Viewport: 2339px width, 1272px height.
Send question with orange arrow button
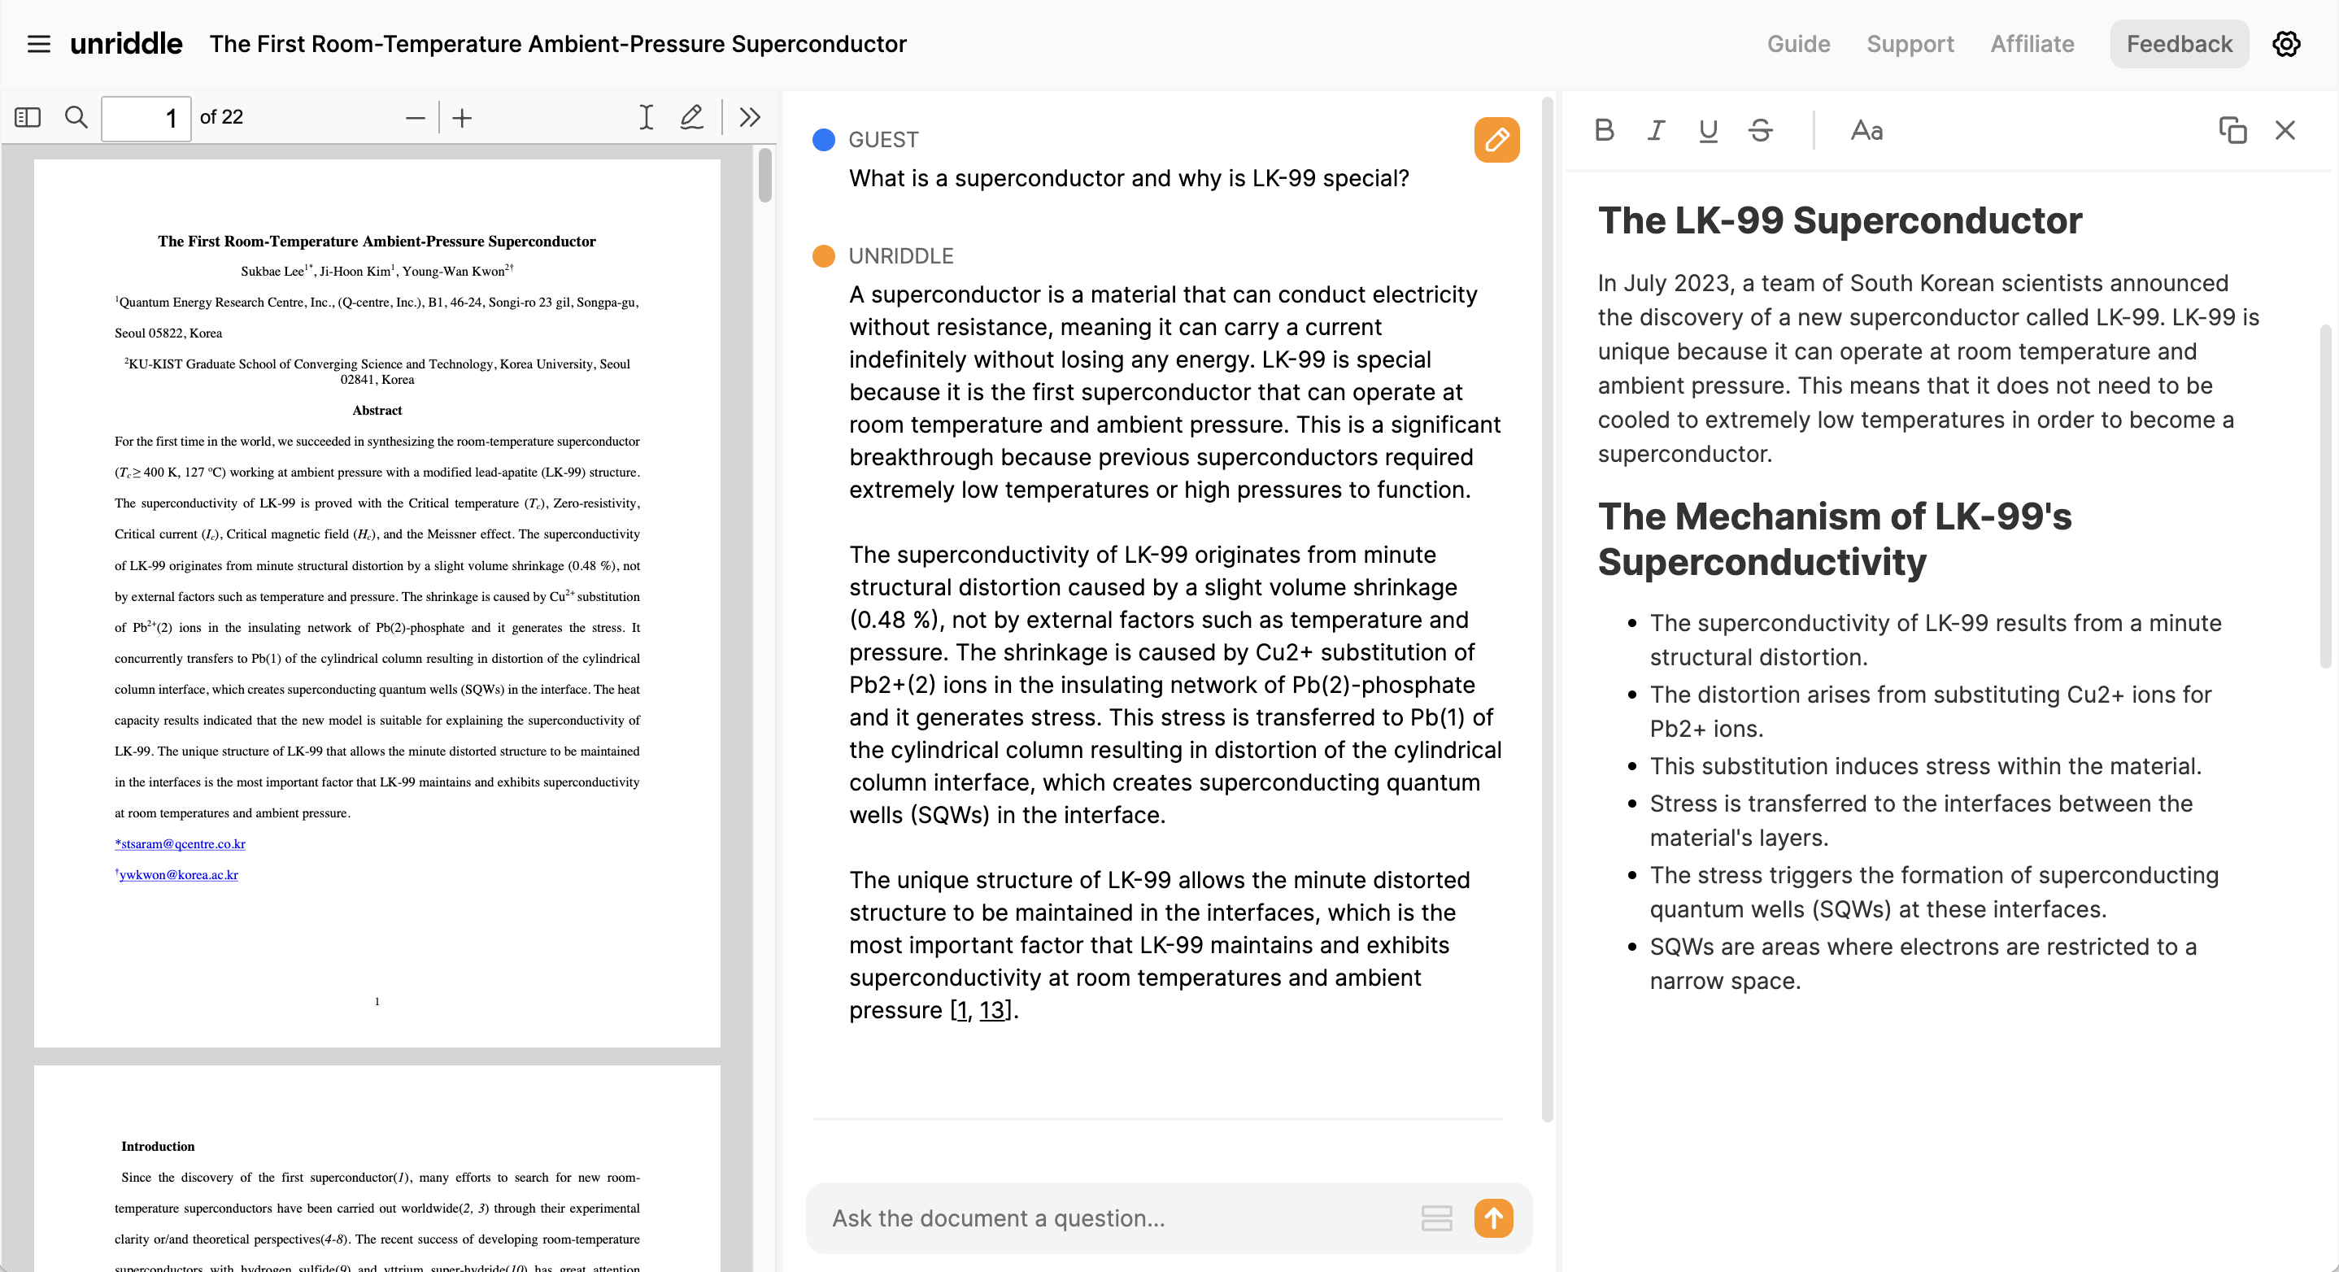(1494, 1218)
